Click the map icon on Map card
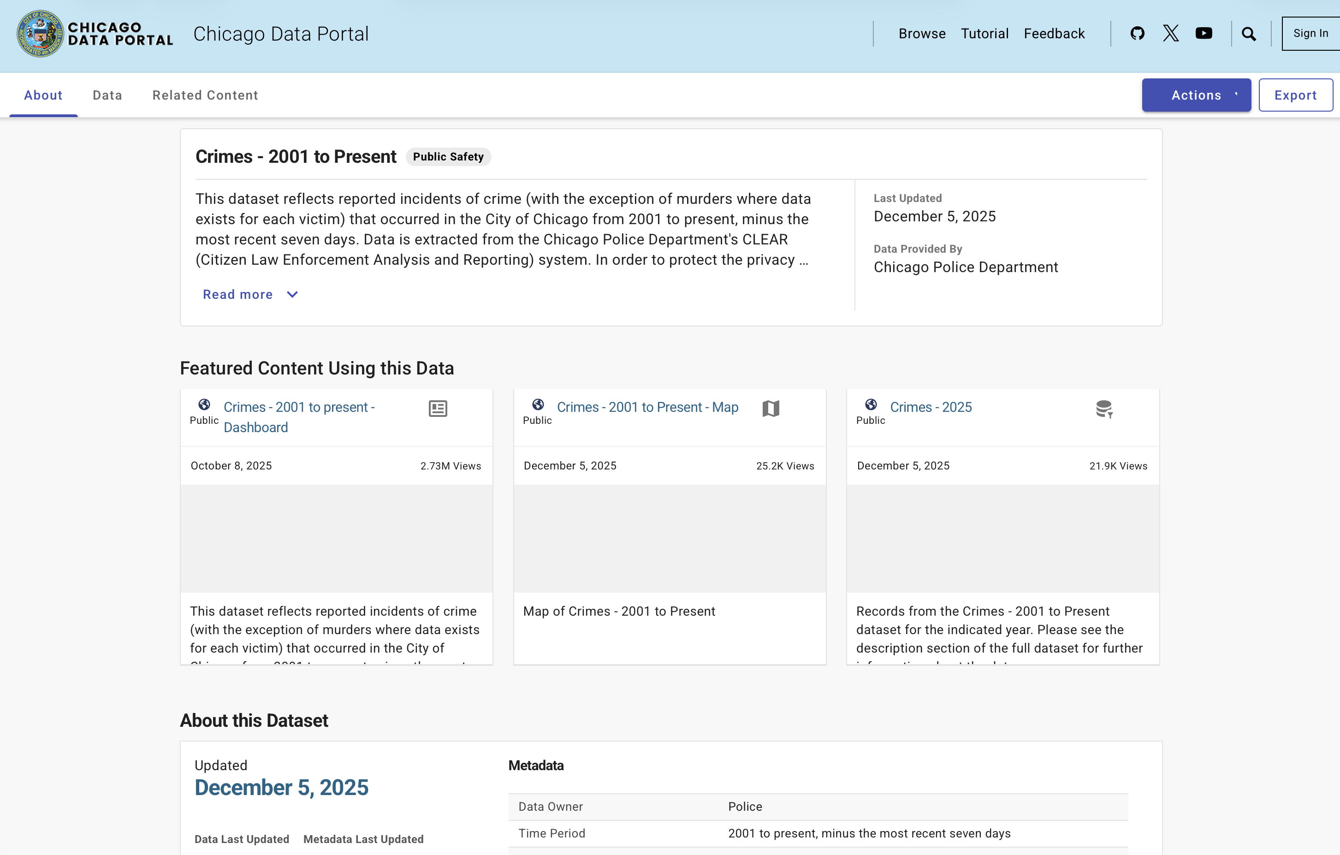 [771, 409]
